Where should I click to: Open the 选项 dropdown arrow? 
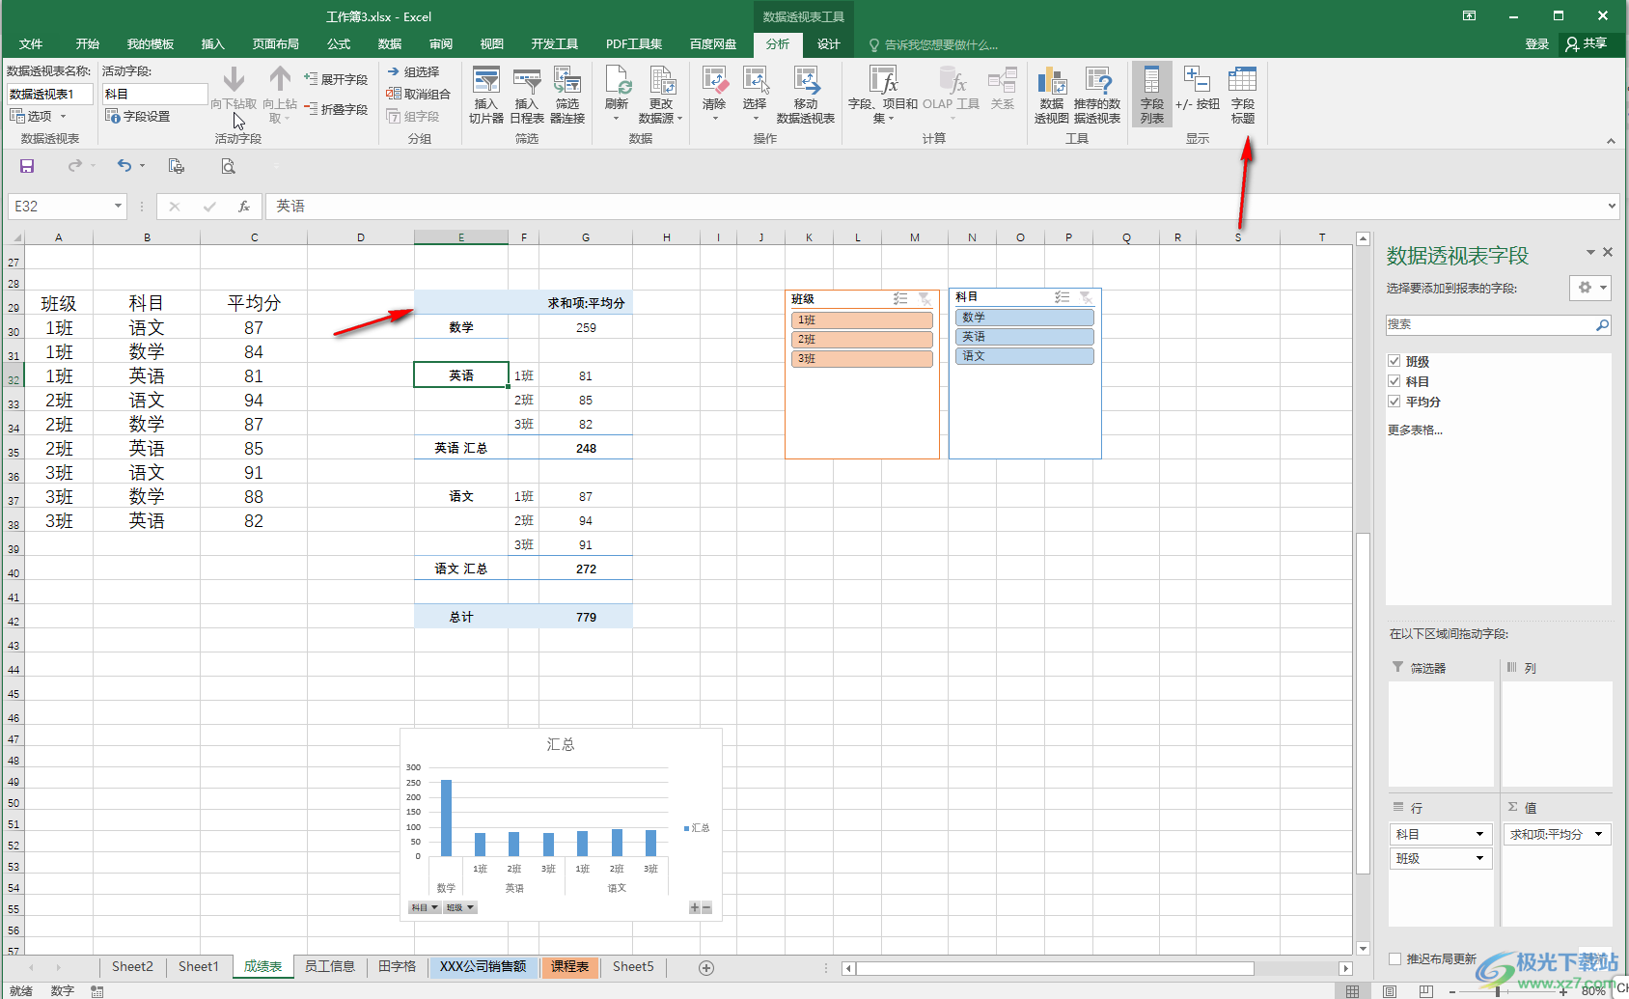(64, 117)
